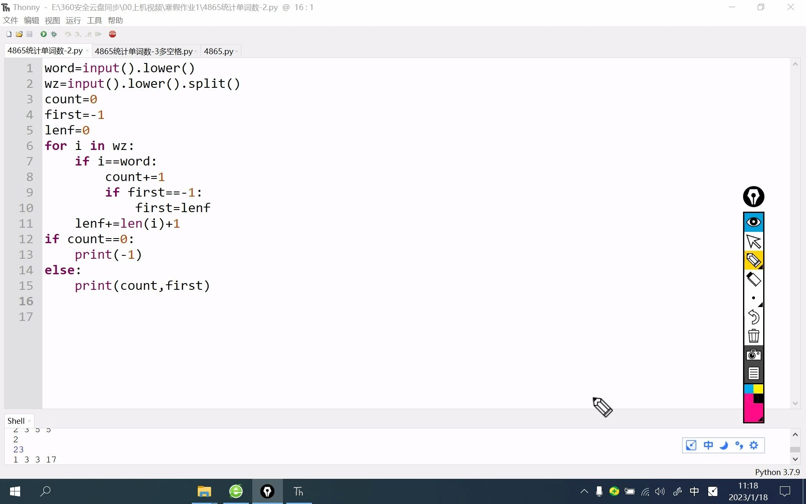Toggle annotation visibility with the eye icon
Image resolution: width=806 pixels, height=504 pixels.
tap(754, 222)
